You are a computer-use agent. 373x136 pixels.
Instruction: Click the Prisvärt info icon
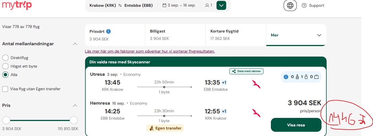click(x=108, y=31)
